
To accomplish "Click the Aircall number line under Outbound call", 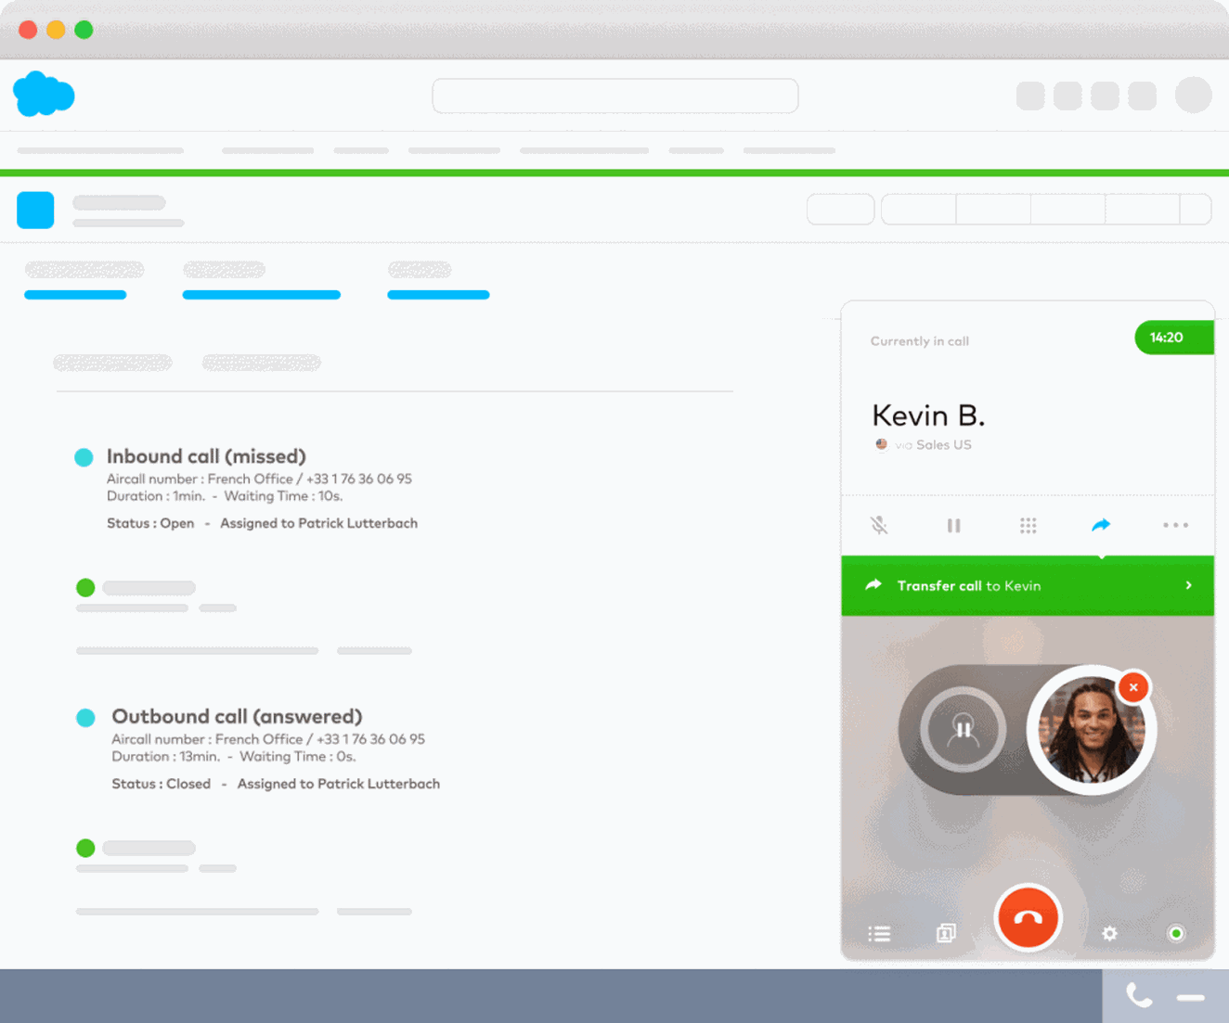I will click(268, 739).
